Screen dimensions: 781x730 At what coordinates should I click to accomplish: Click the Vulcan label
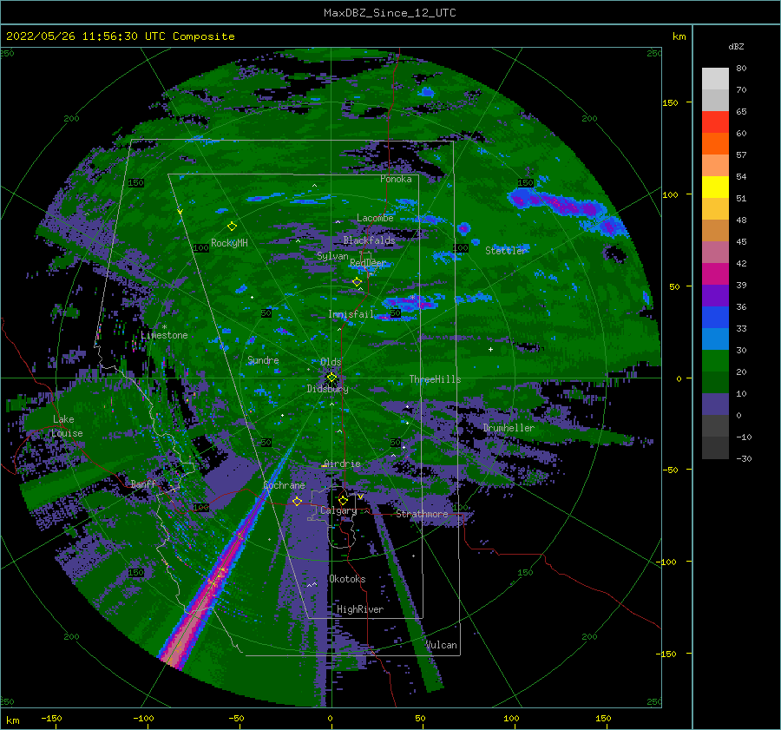click(442, 645)
